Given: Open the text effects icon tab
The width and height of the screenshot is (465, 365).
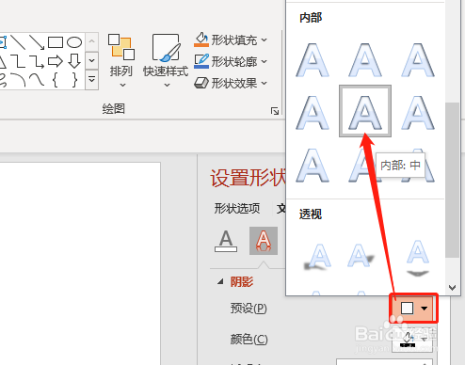Looking at the screenshot, I should 264,241.
